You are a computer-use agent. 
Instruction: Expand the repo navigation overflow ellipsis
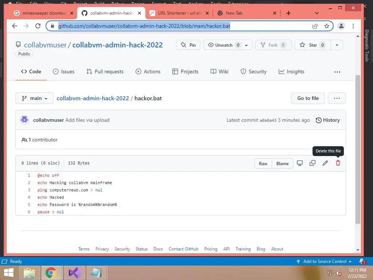(337, 72)
